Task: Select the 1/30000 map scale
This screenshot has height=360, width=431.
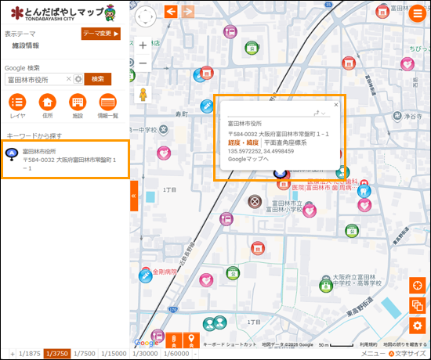Action: click(x=145, y=354)
